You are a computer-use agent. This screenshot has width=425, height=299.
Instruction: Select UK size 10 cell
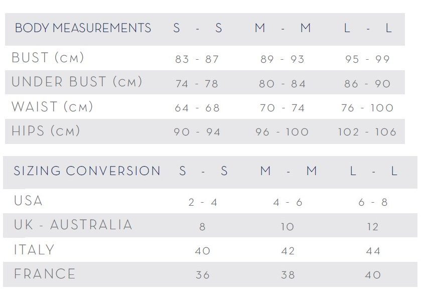pos(288,227)
